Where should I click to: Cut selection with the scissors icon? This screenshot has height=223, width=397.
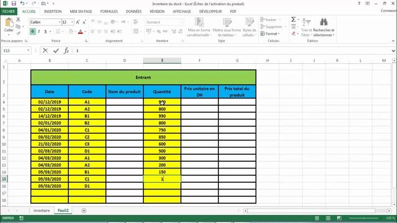[18, 19]
